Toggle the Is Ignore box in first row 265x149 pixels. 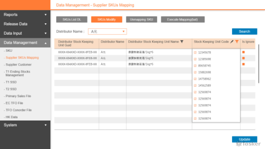point(243,52)
